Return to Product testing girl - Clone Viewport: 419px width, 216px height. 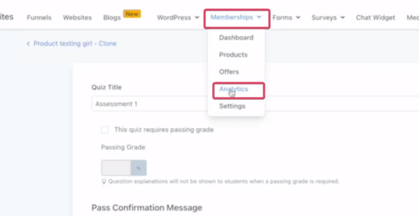(x=75, y=44)
